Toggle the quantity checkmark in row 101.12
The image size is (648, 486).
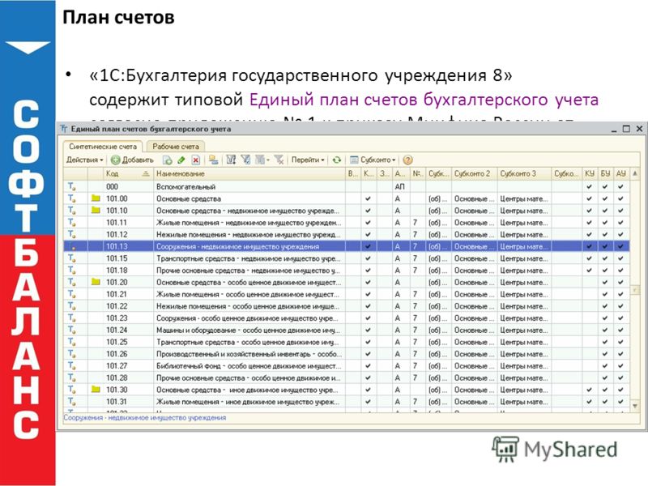[368, 234]
